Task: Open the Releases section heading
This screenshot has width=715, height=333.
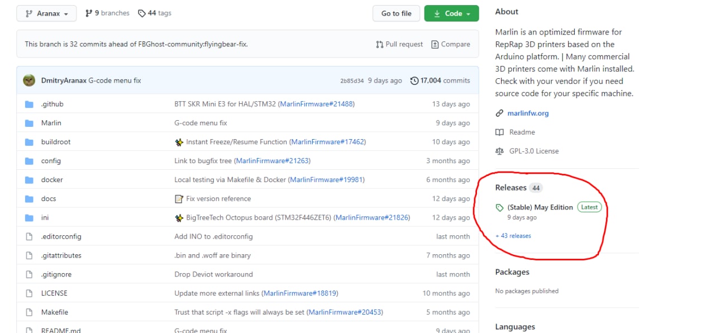Action: (511, 188)
